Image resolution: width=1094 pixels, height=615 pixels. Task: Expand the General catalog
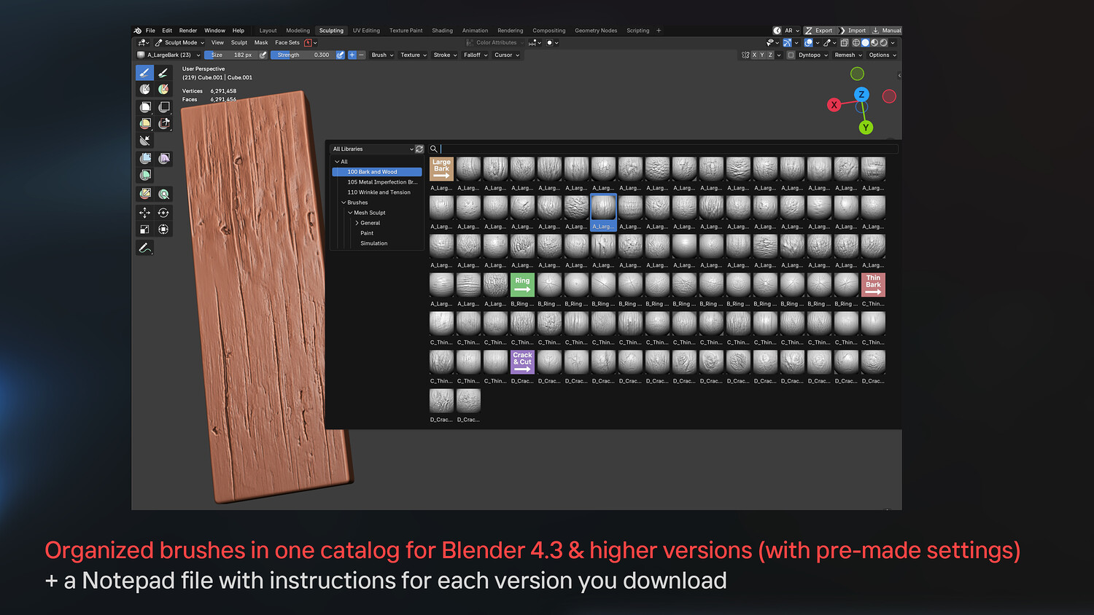[x=357, y=223]
